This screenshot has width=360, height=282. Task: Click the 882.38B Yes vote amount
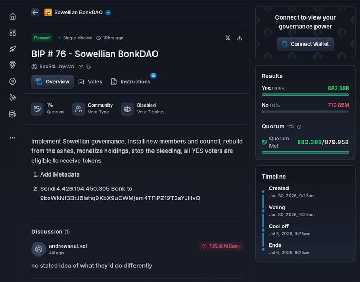tap(338, 88)
